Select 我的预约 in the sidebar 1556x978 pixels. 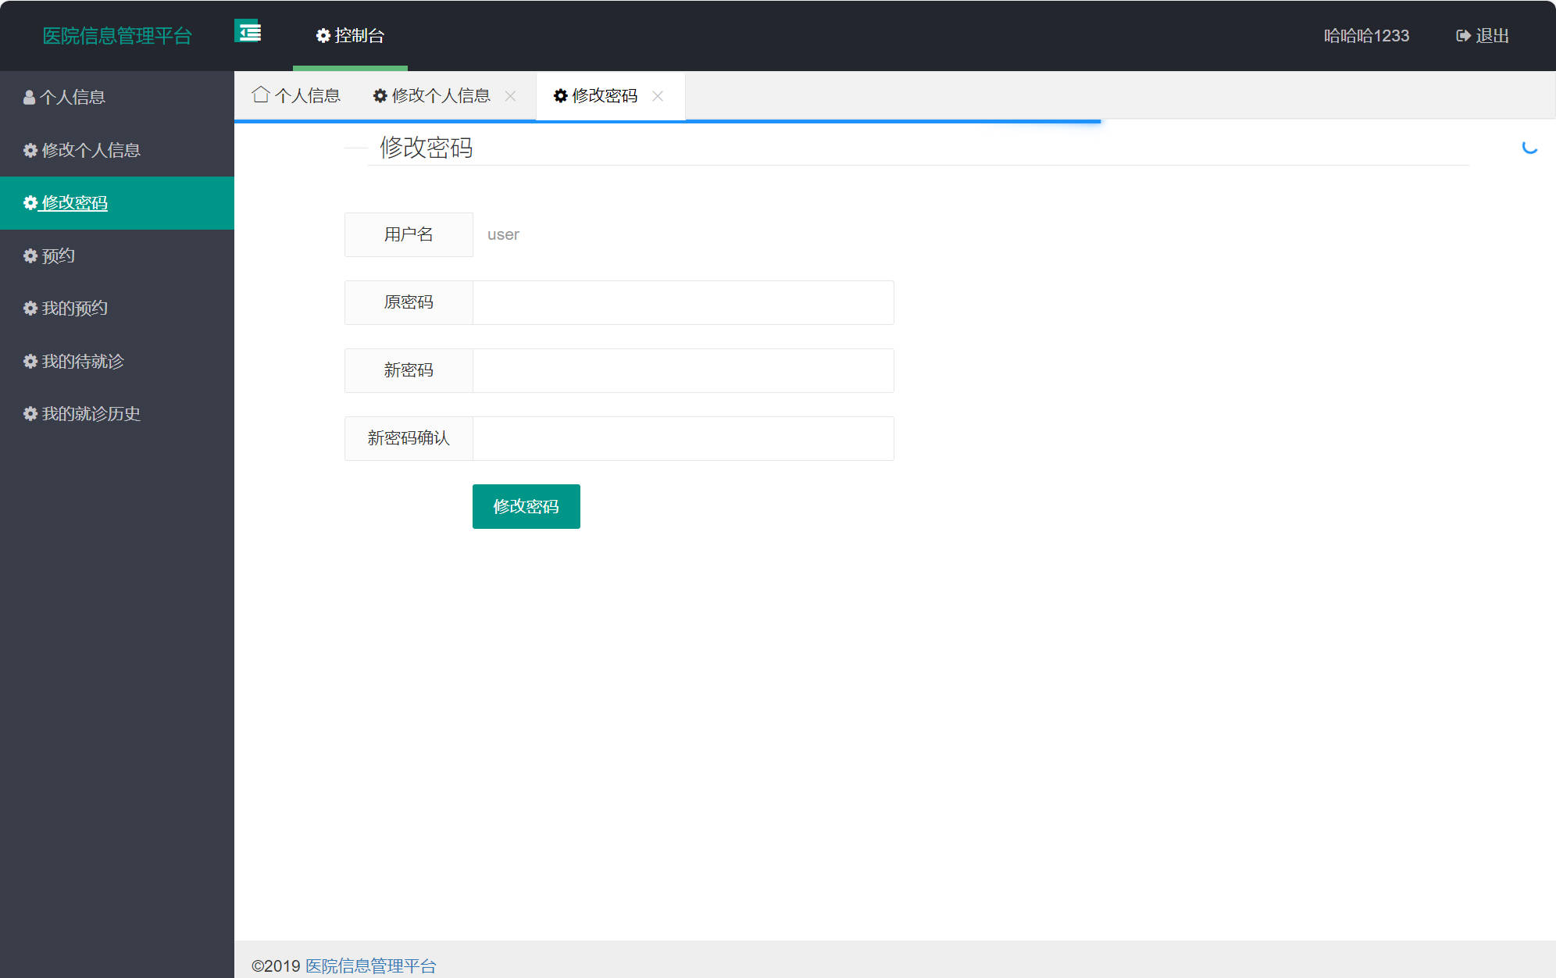pyautogui.click(x=76, y=308)
